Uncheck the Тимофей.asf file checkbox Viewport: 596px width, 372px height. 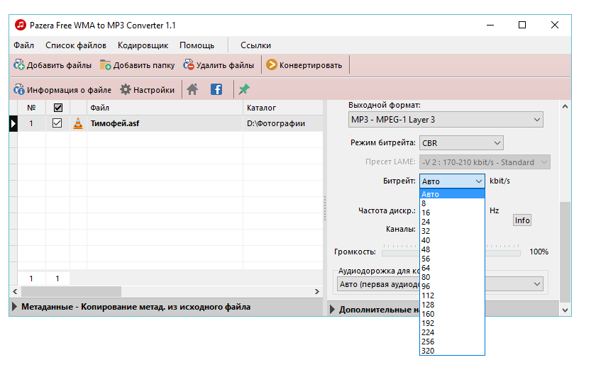click(x=57, y=123)
